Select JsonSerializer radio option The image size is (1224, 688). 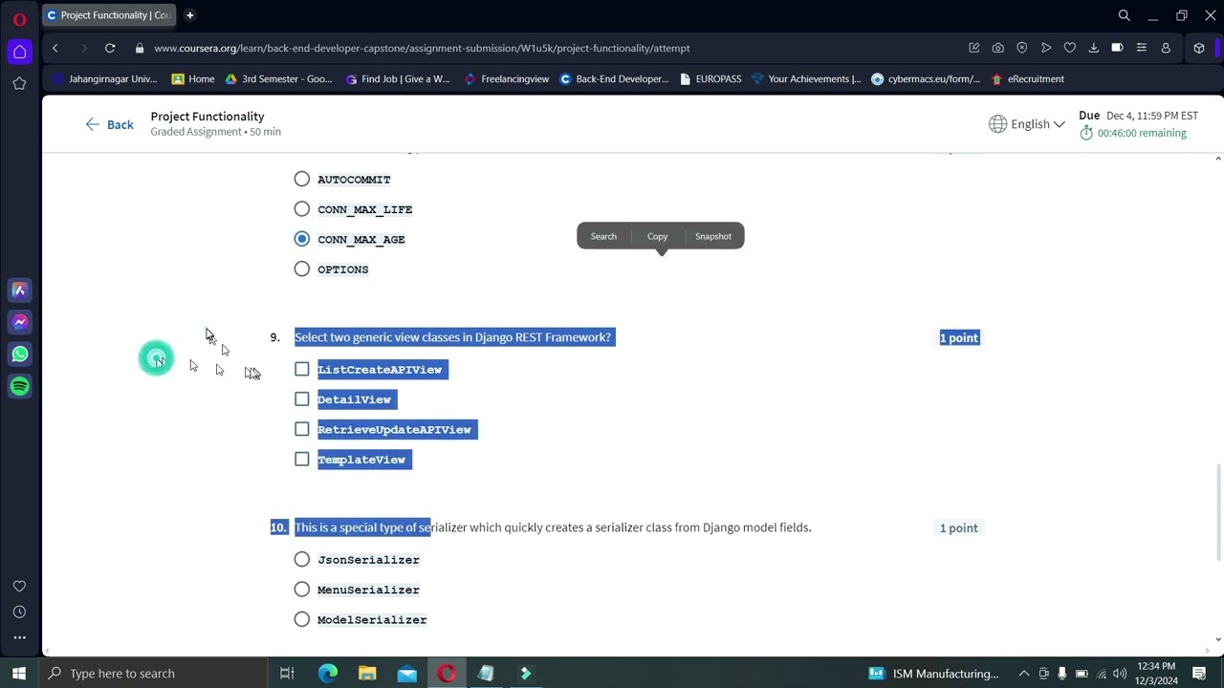pyautogui.click(x=302, y=559)
